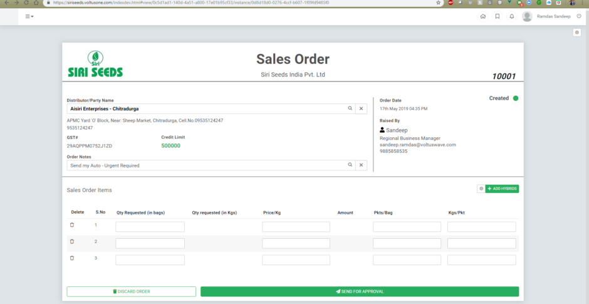
Task: Click DISCARD ORDER button
Action: coord(131,291)
